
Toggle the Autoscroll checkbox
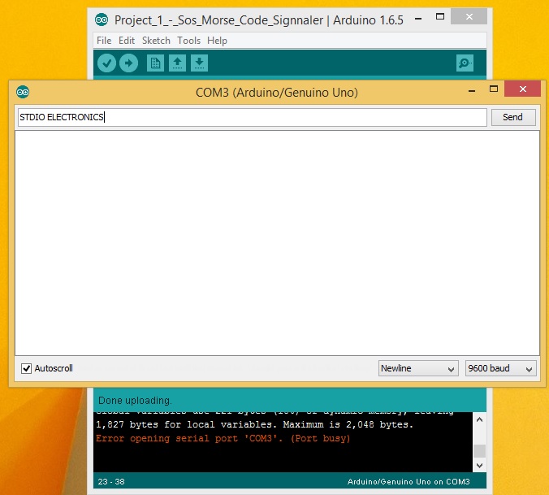click(x=26, y=368)
